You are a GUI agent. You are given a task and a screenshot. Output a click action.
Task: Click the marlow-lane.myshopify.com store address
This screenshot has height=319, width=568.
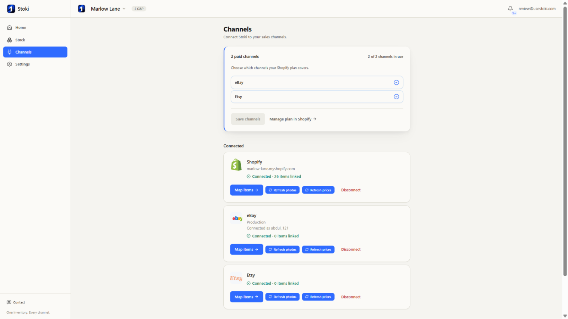[x=271, y=169]
